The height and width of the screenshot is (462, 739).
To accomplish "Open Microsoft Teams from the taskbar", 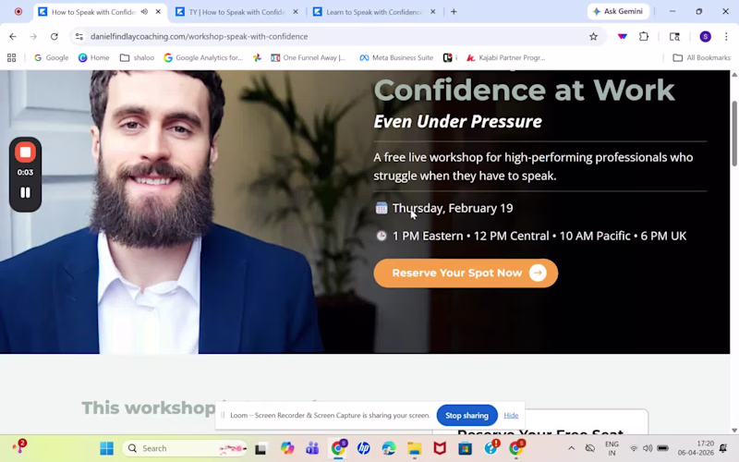I will click(x=312, y=448).
